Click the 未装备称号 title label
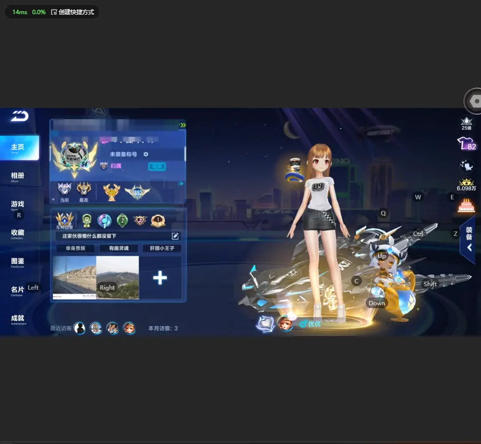The image size is (481, 444). point(124,154)
